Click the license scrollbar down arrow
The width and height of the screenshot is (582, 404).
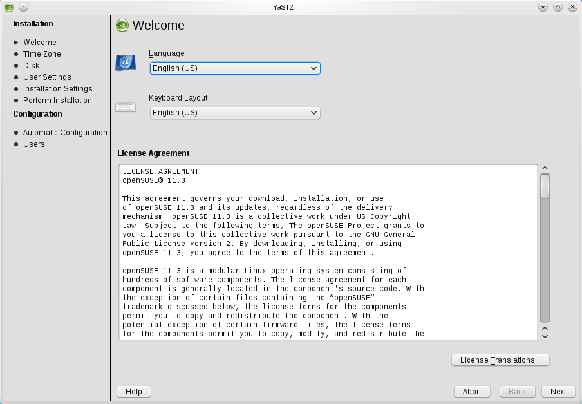pos(545,336)
